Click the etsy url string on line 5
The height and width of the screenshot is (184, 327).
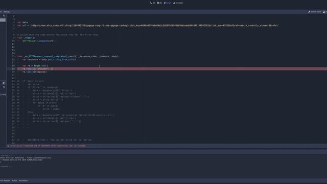pos(154,26)
